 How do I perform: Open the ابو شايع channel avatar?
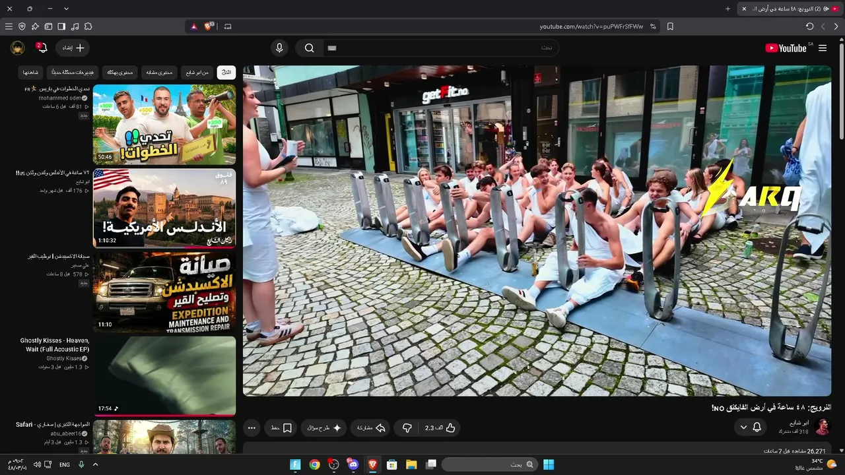click(x=823, y=427)
